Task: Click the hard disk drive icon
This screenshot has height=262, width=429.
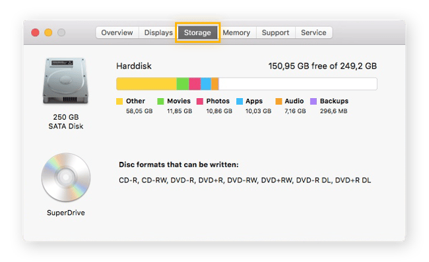Action: (65, 81)
